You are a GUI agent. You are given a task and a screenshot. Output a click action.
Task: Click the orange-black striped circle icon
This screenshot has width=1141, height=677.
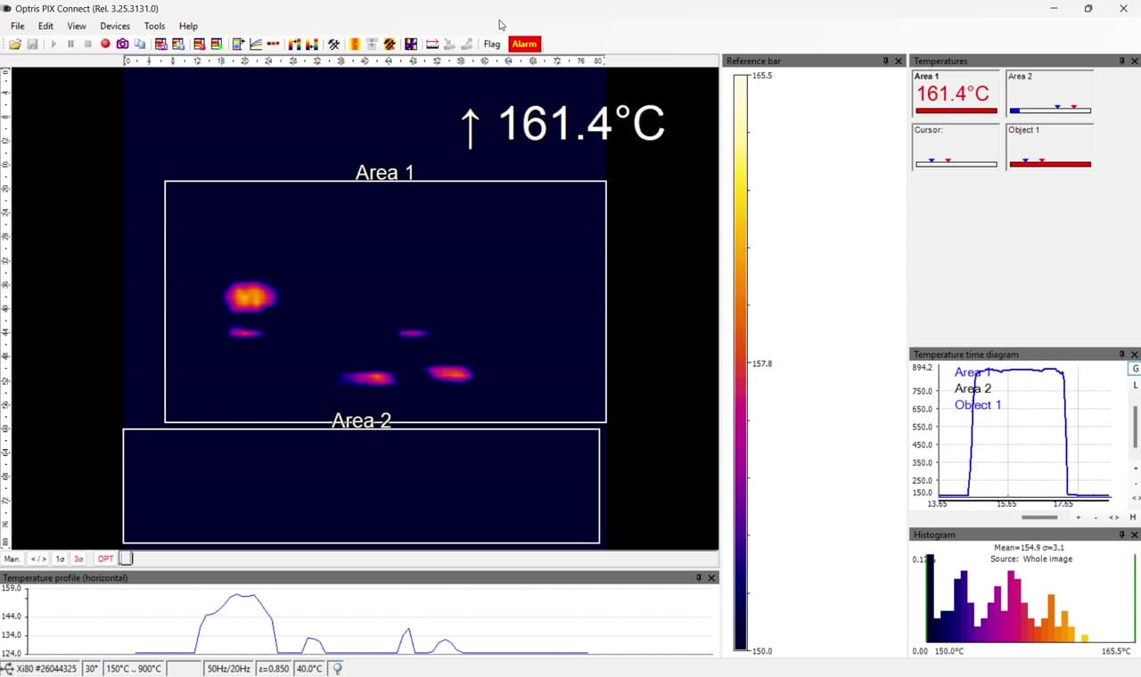pos(390,44)
